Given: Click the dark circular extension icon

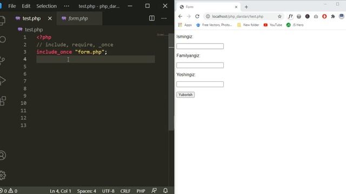Looking at the screenshot, I should 308,17.
